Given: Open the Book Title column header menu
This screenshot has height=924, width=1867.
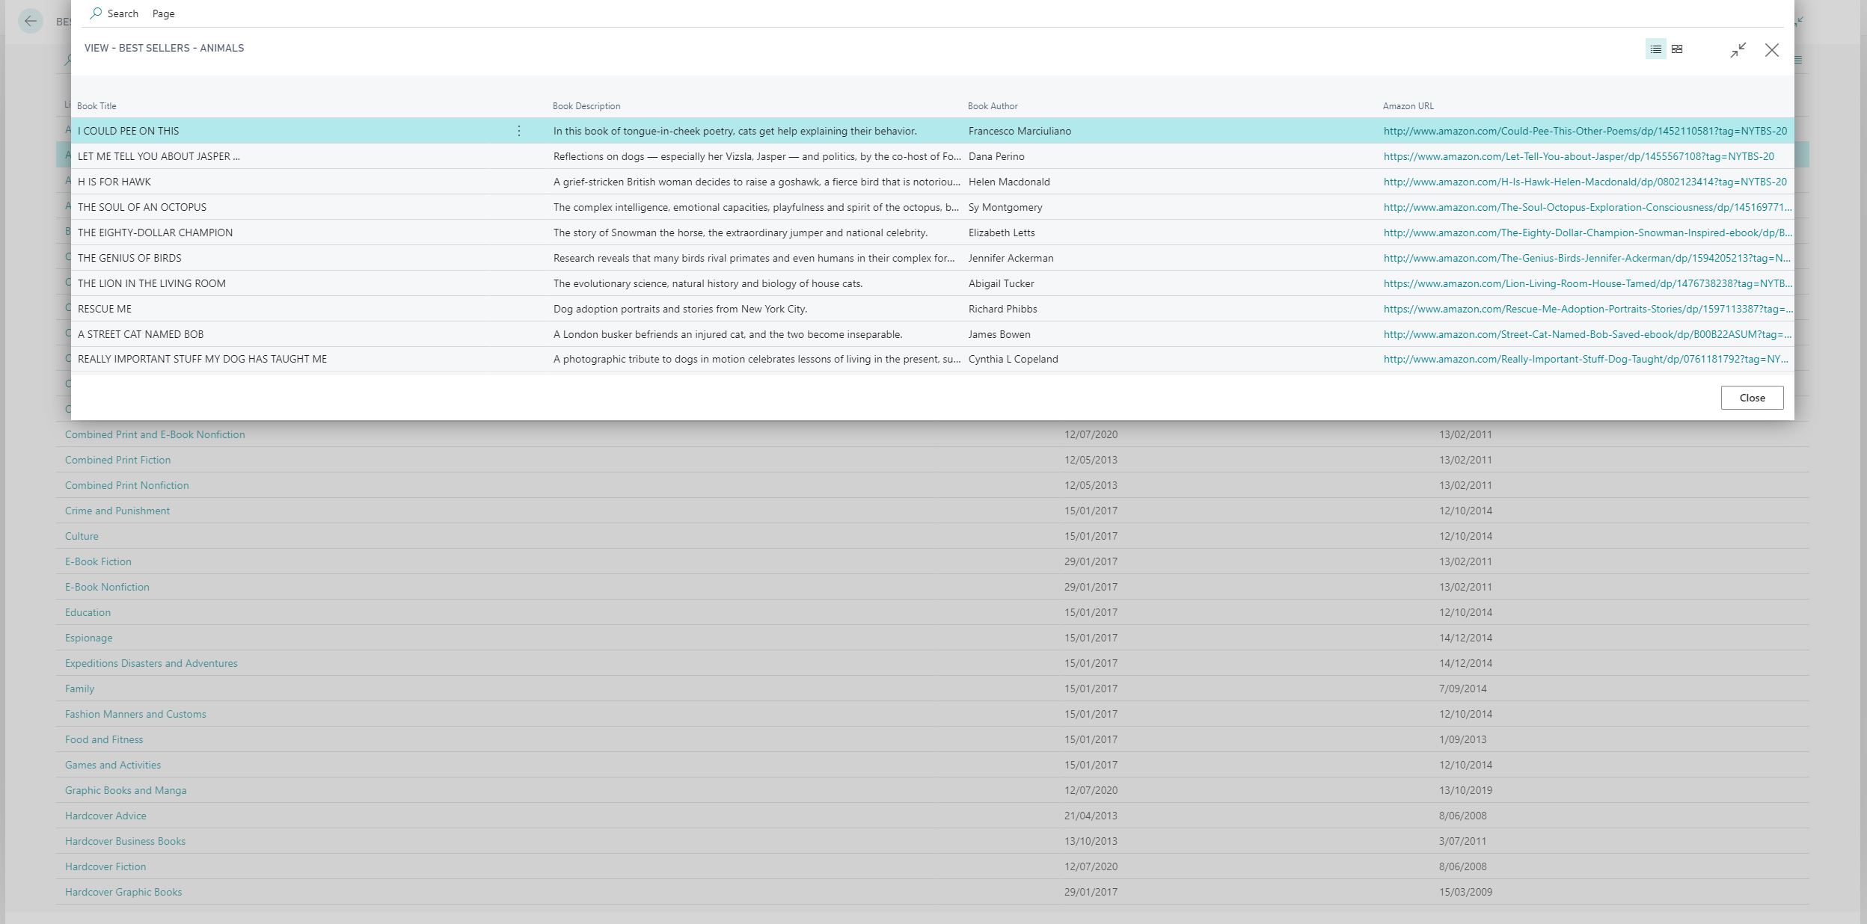Looking at the screenshot, I should (96, 105).
